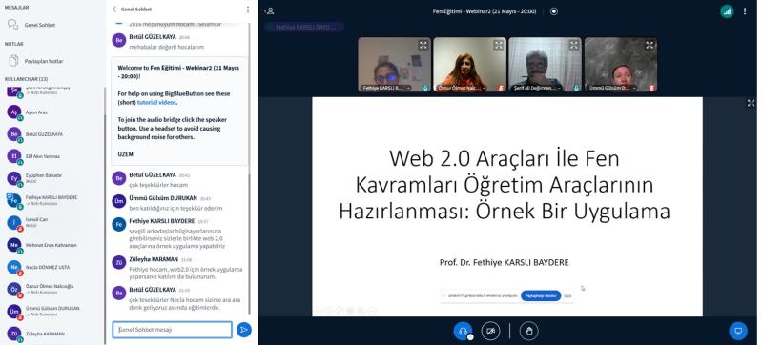Collapse the Genel Sohbet chat via back chevron

pos(114,10)
